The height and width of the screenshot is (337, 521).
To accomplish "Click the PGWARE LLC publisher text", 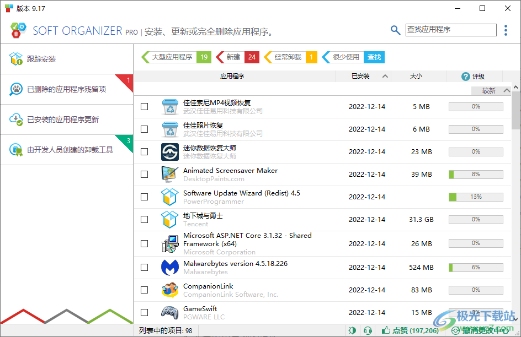I will [x=204, y=317].
